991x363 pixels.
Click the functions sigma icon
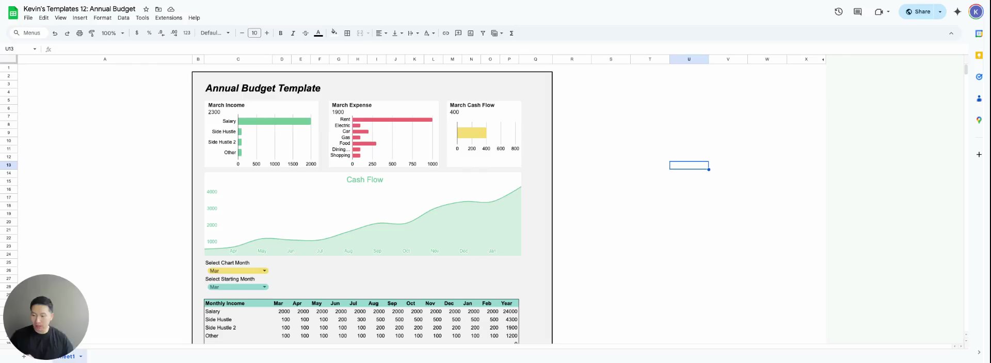512,33
